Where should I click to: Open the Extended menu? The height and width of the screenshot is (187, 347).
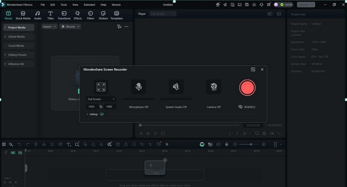click(89, 5)
